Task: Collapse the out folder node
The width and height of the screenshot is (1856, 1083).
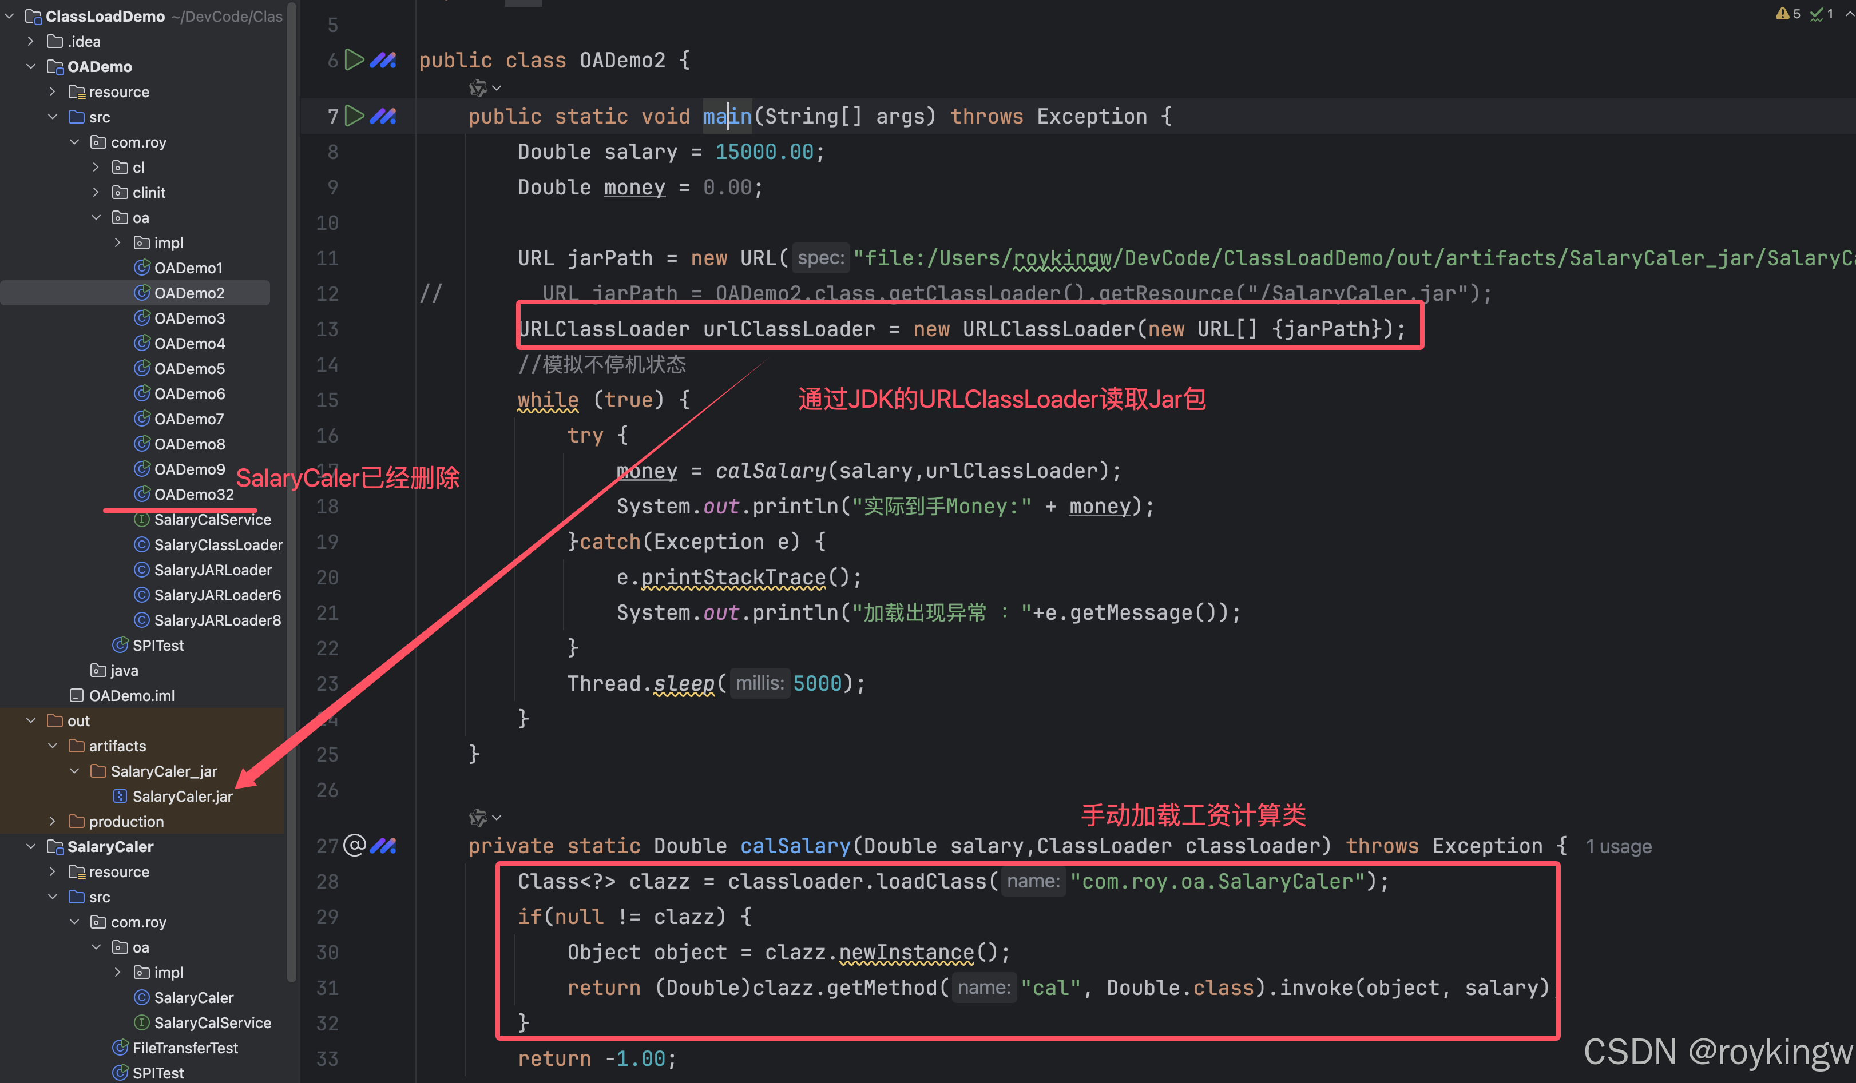Action: coord(31,721)
